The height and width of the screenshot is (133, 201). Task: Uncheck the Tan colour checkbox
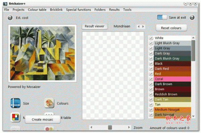[x=151, y=105]
